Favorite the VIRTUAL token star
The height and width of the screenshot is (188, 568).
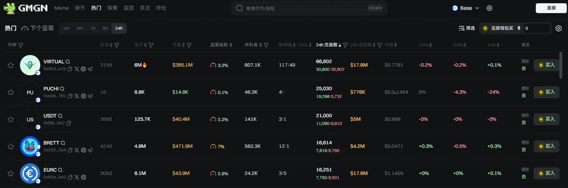pyautogui.click(x=11, y=65)
